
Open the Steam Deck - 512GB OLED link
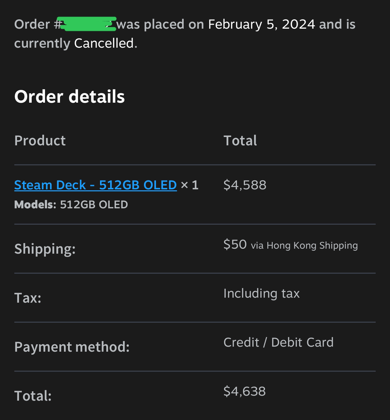(95, 185)
